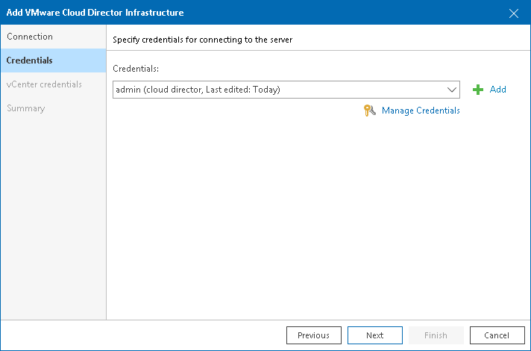Cancel the wizard
The width and height of the screenshot is (531, 351).
[497, 335]
